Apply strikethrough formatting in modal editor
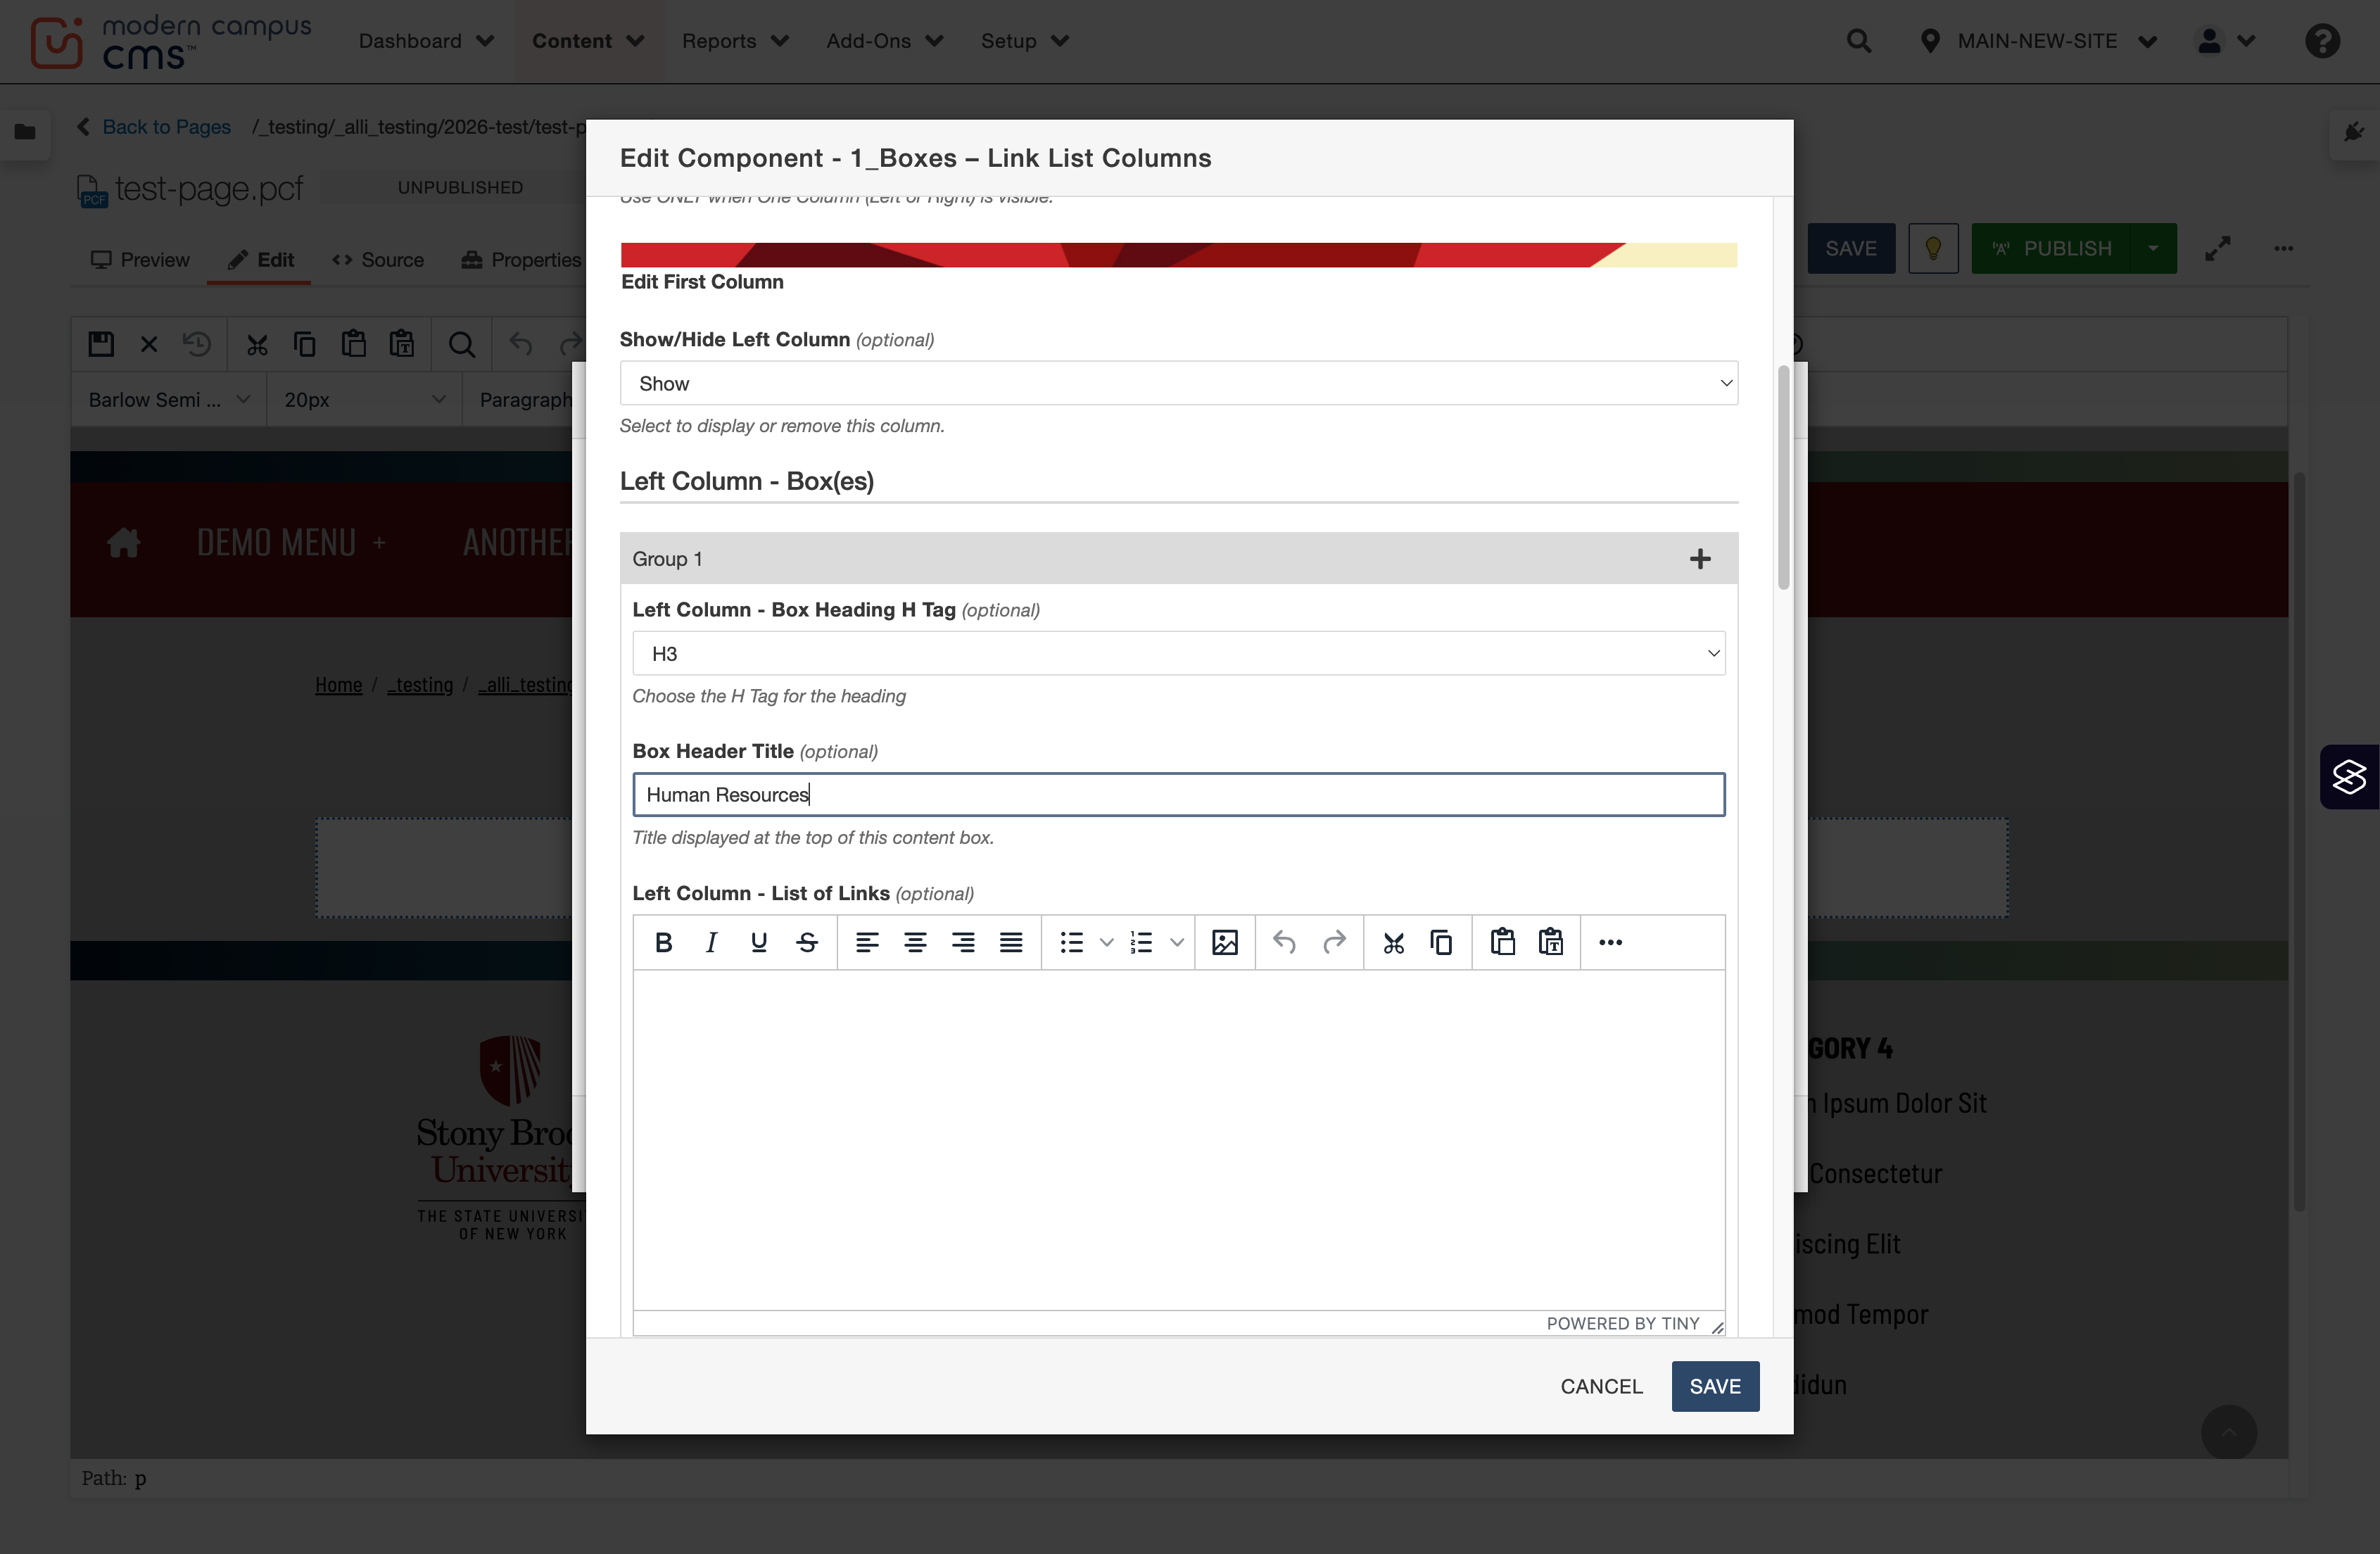This screenshot has width=2380, height=1554. coord(807,942)
